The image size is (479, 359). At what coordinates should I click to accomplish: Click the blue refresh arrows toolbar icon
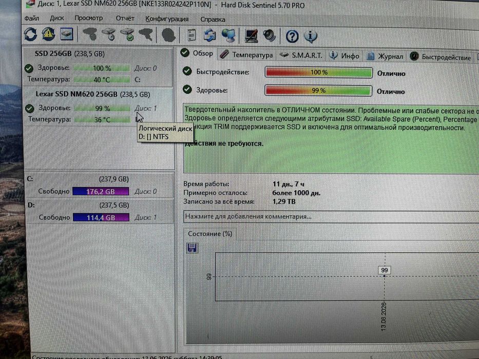(31, 34)
